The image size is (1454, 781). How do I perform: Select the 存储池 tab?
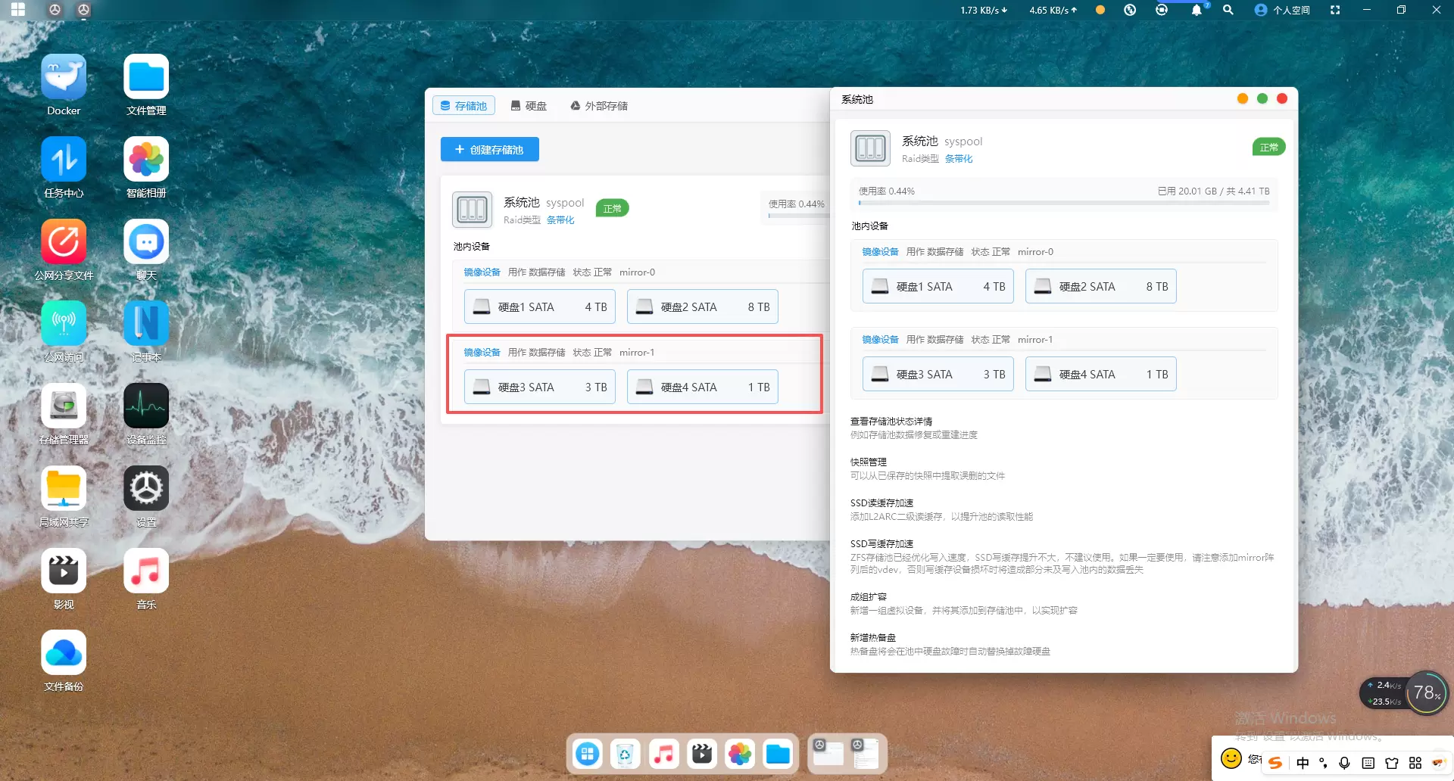tap(463, 106)
